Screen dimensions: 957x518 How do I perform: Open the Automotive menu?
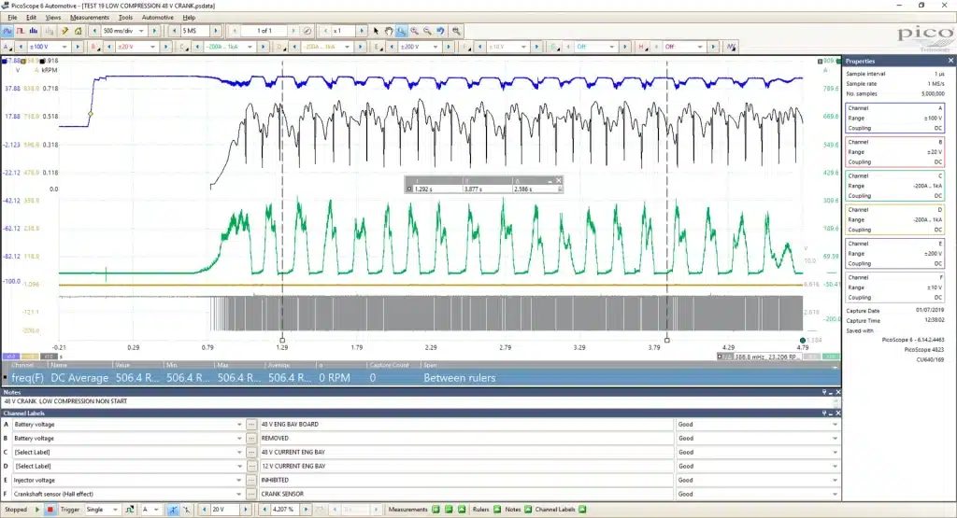tap(157, 18)
